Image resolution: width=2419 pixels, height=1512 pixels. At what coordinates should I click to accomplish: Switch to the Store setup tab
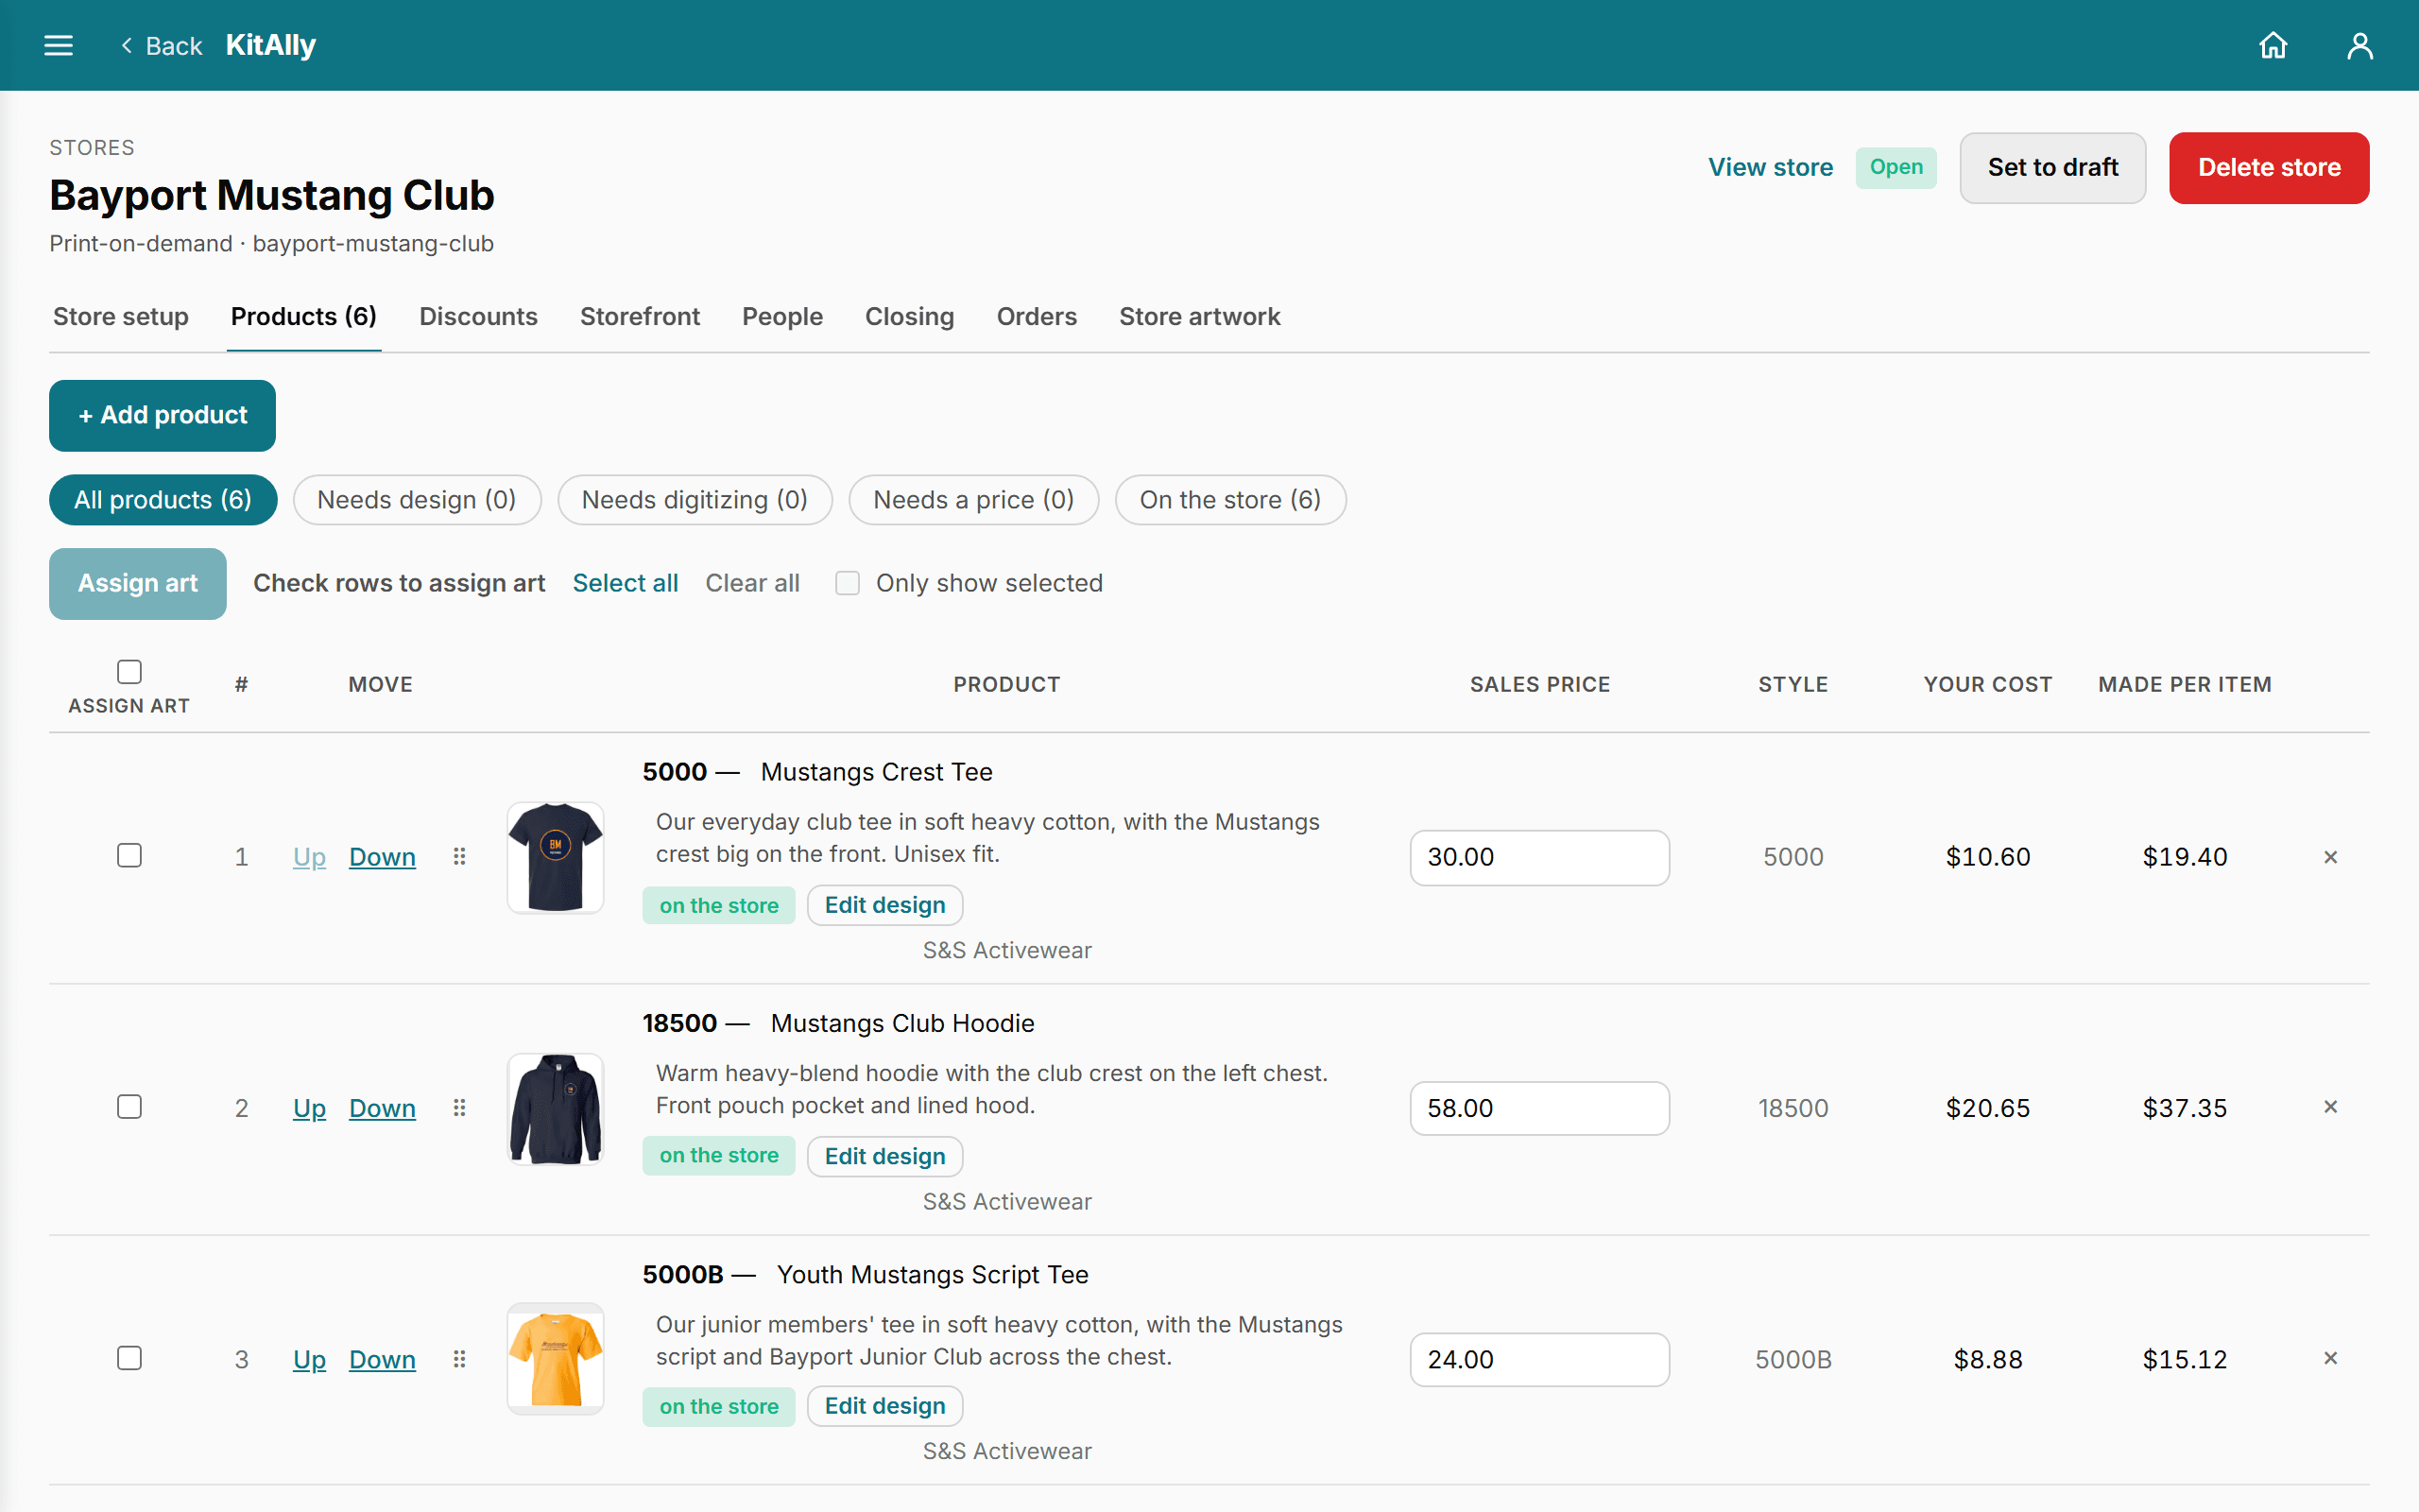point(121,316)
